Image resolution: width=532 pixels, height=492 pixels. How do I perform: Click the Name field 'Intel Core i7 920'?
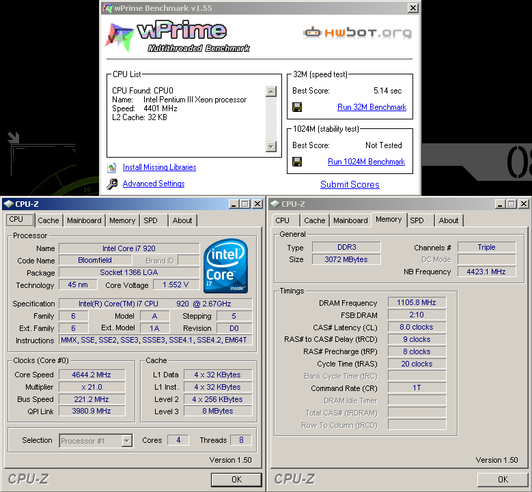coord(129,248)
